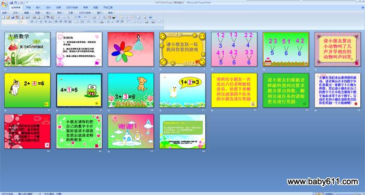Viewport: 365px width, 195px height.
Task: Open the font name combo box
Action: coord(10,22)
